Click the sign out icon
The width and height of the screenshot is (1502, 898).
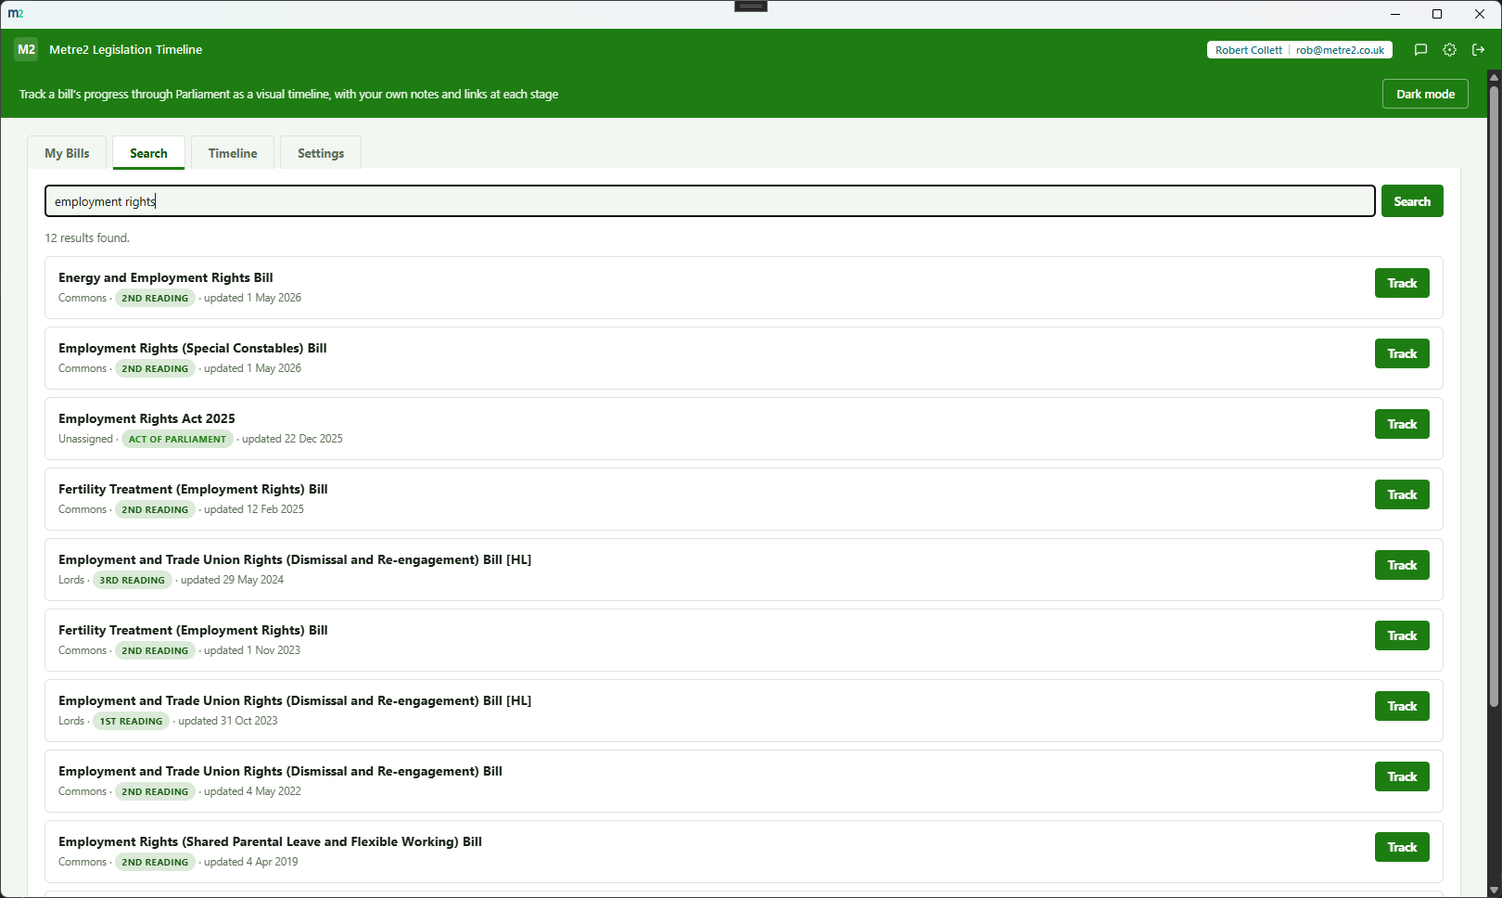point(1479,50)
